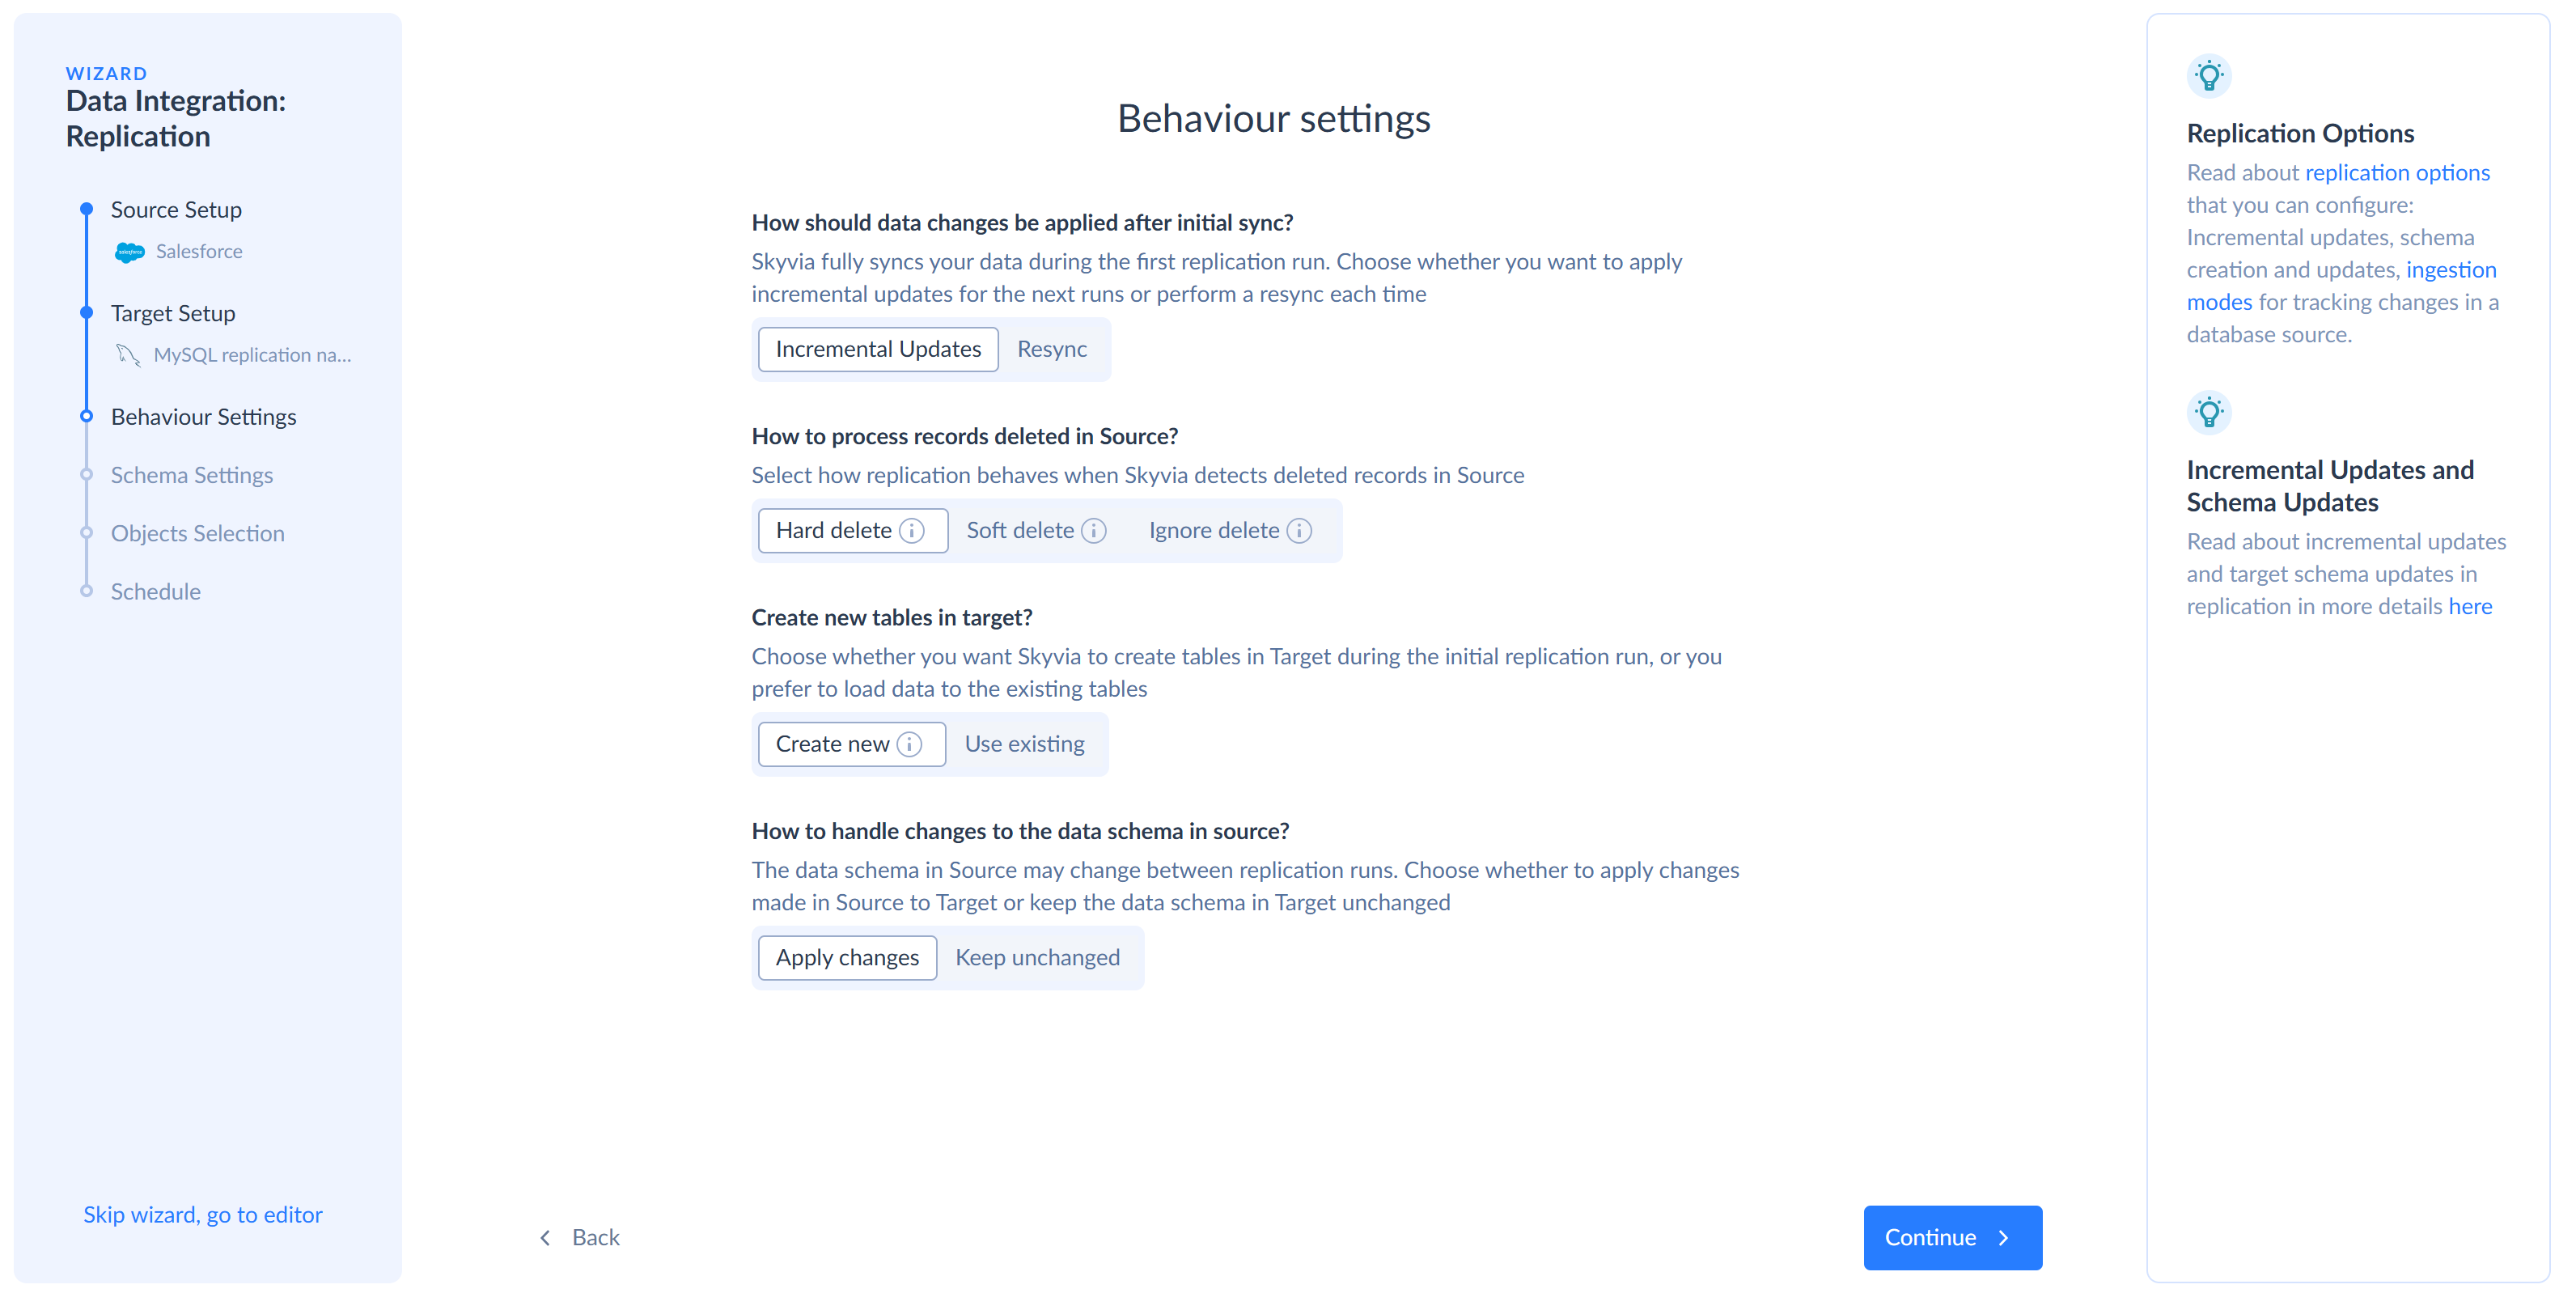This screenshot has height=1293, width=2576.
Task: Open Objects Selection wizard step
Action: (197, 533)
